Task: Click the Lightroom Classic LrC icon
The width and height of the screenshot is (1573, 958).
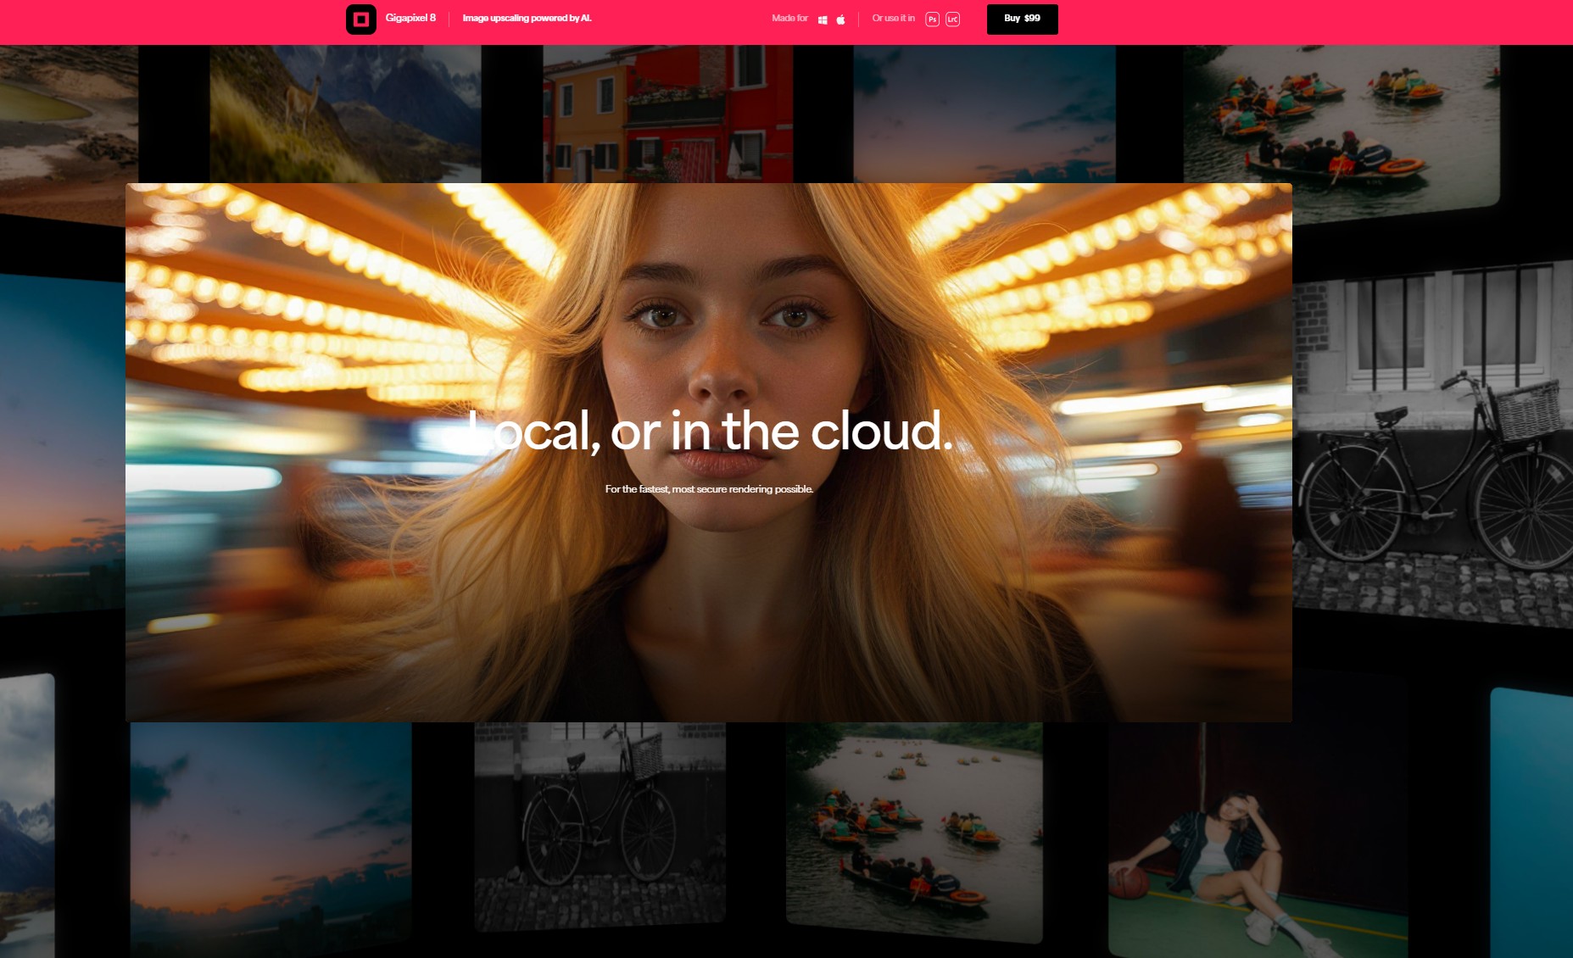Action: (952, 19)
